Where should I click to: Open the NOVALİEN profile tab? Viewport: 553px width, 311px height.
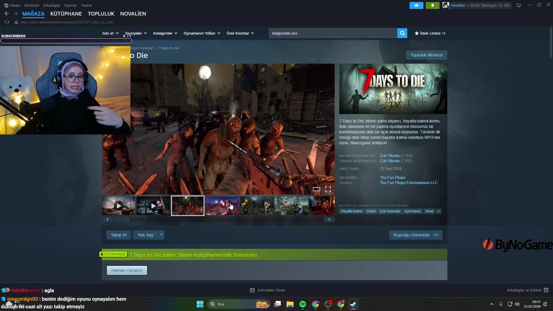click(133, 14)
